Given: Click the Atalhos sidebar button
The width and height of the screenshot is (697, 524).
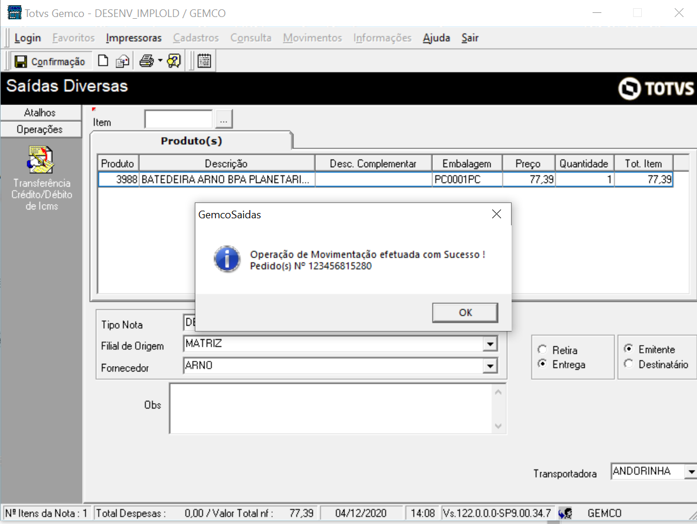Looking at the screenshot, I should [40, 113].
